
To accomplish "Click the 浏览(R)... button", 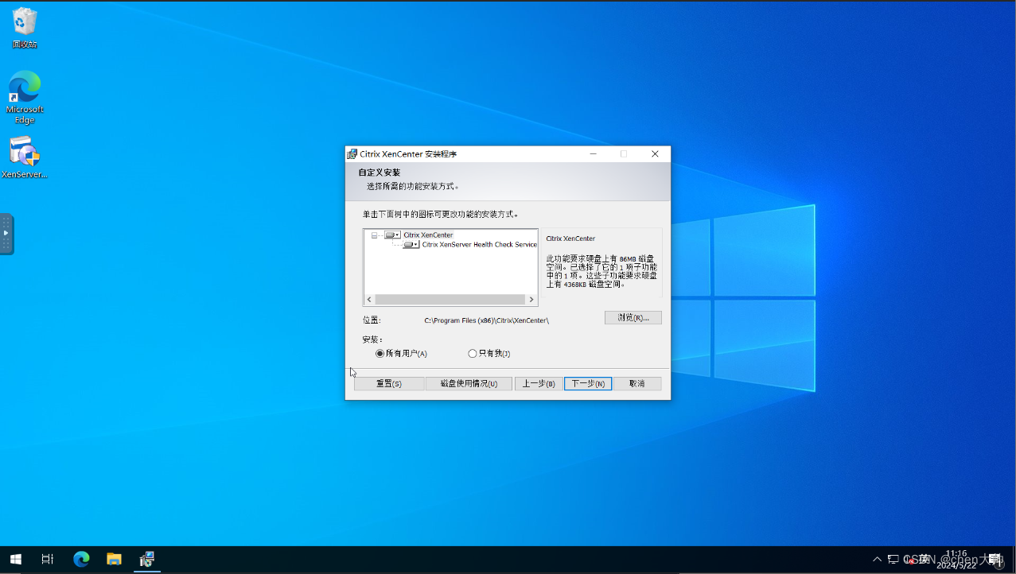I will [x=633, y=317].
